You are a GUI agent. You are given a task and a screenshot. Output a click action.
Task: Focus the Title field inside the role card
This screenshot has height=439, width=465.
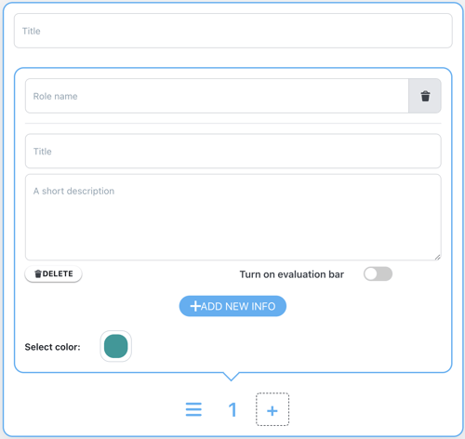233,152
